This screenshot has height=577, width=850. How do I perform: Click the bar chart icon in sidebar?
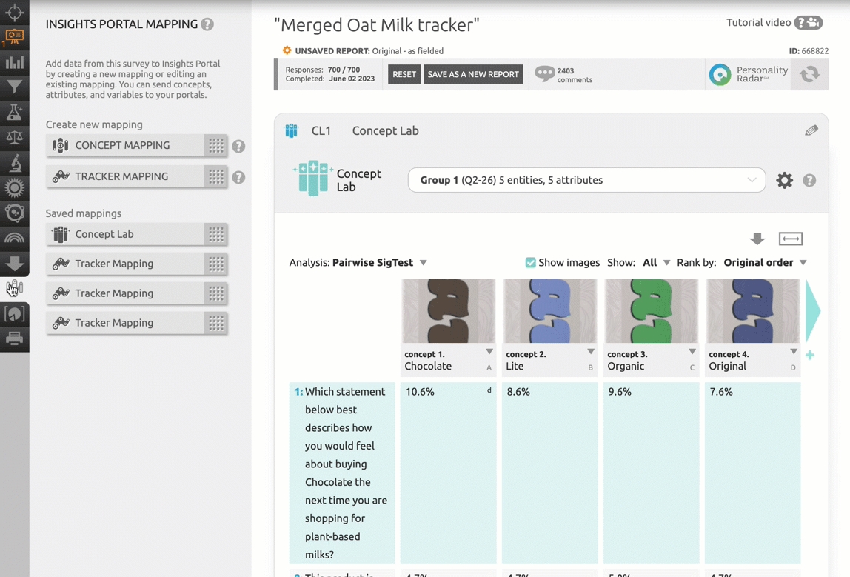[14, 62]
